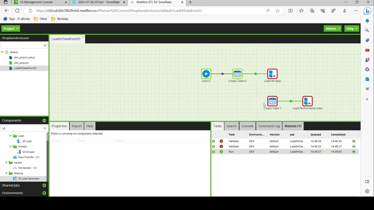Switch to the Command Log tab
The image size is (374, 210).
(x=269, y=126)
